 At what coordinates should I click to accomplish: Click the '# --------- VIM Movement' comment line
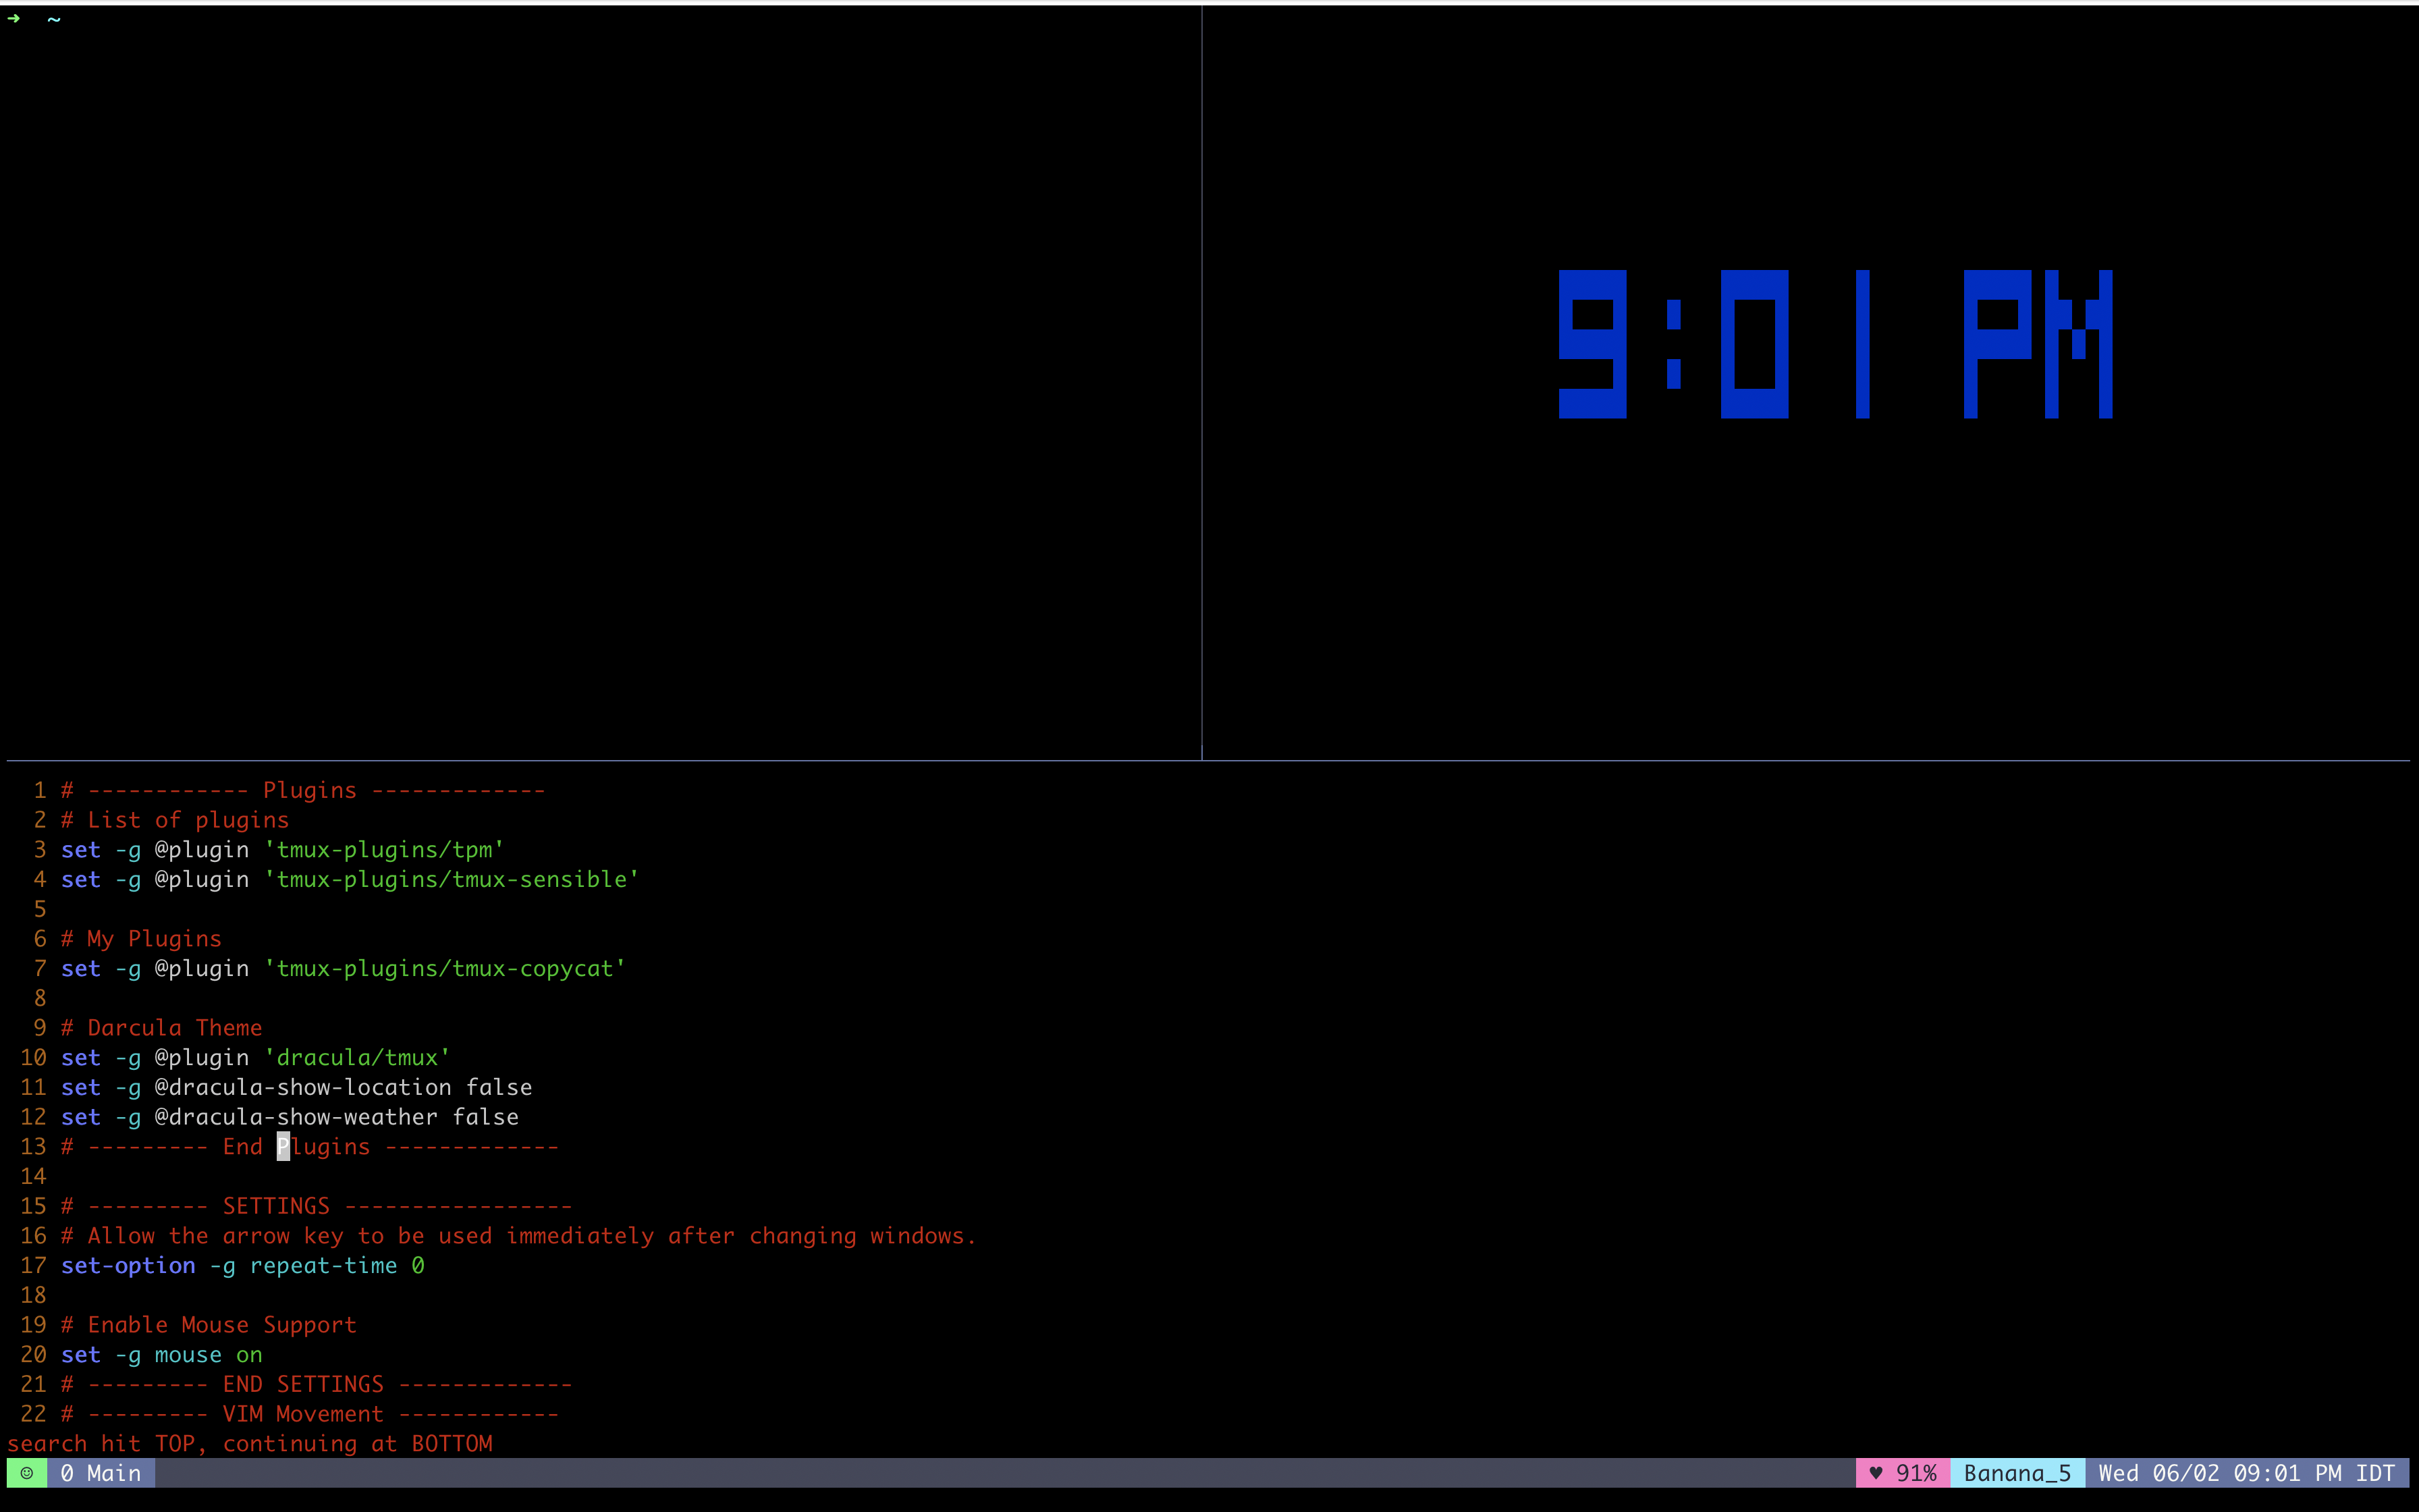tap(310, 1414)
